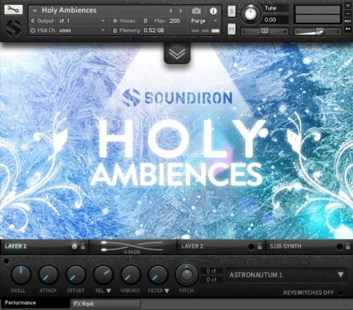This screenshot has height=310, width=353.
Task: Switch to the Performance tab
Action: (35, 303)
